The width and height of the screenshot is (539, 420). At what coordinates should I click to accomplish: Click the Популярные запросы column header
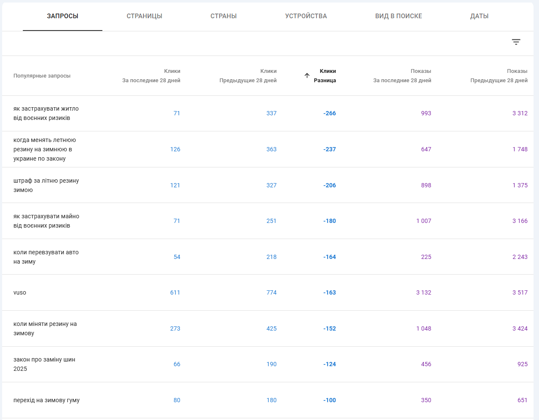click(x=42, y=76)
